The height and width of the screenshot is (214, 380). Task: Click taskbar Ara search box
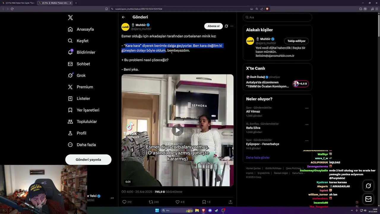[x=177, y=210]
